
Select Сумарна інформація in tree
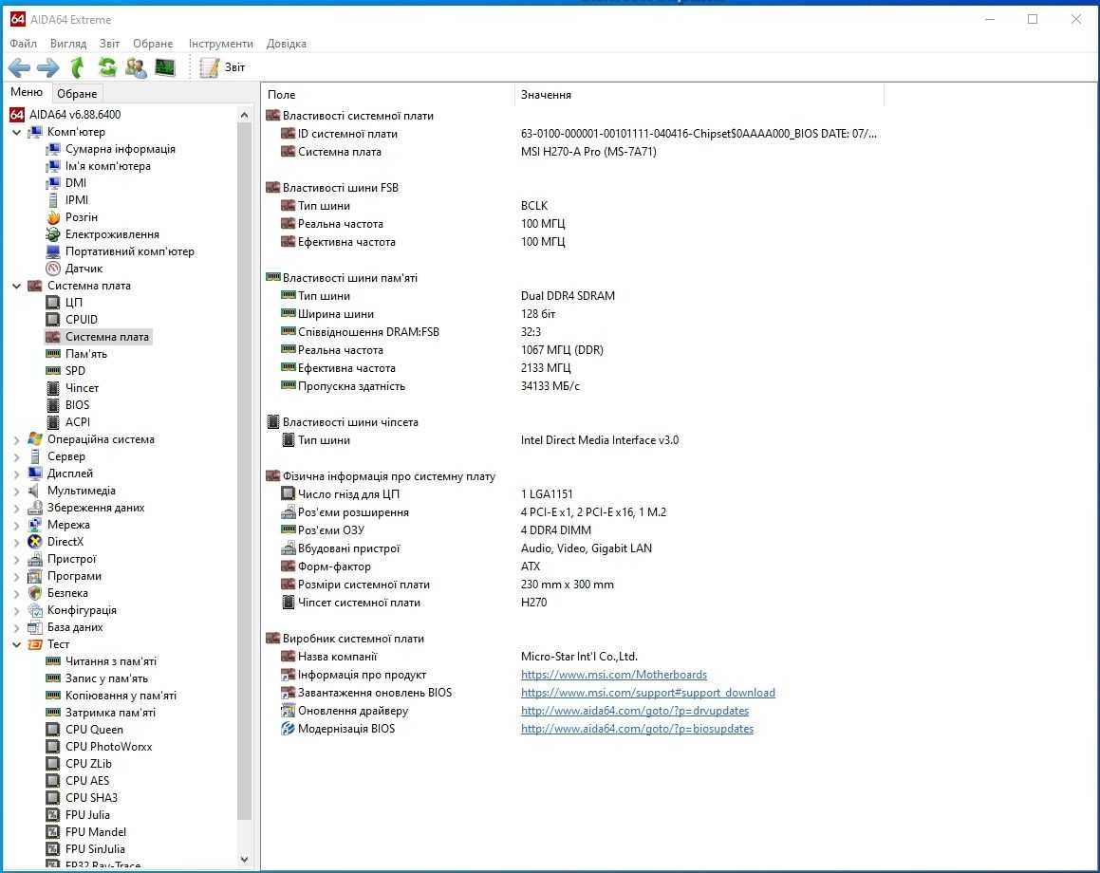120,149
